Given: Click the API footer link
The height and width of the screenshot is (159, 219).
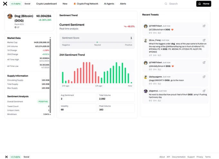Looking at the screenshot, I should pos(168,157).
